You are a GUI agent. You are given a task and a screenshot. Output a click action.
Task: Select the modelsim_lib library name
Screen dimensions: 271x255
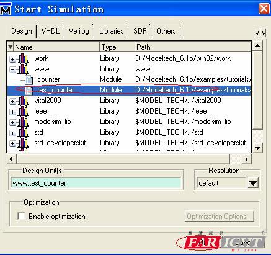tap(53, 122)
